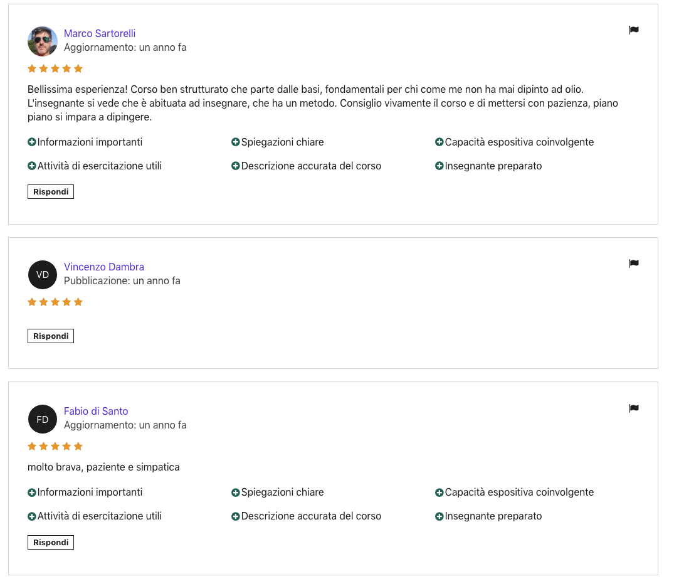Flag Vincenzo Dambra's review
This screenshot has height=586, width=679.
tap(633, 264)
